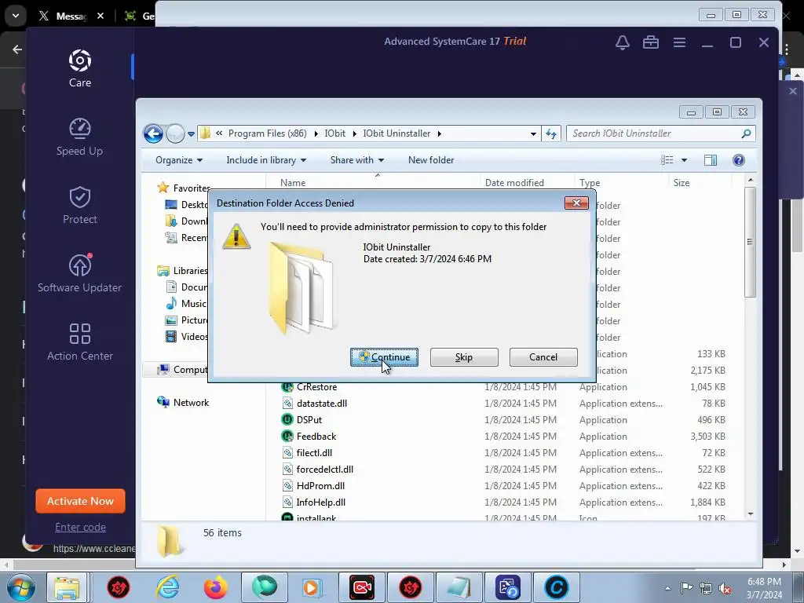Screen dimensions: 804x603
Task: Open the recent pages dropdown in Explorer
Action: click(192, 133)
